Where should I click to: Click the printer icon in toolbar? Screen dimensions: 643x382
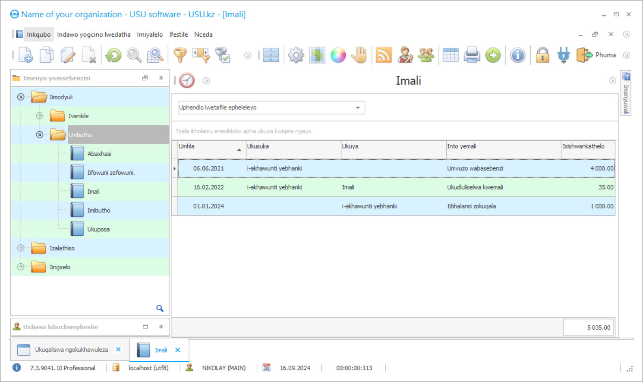click(x=472, y=55)
